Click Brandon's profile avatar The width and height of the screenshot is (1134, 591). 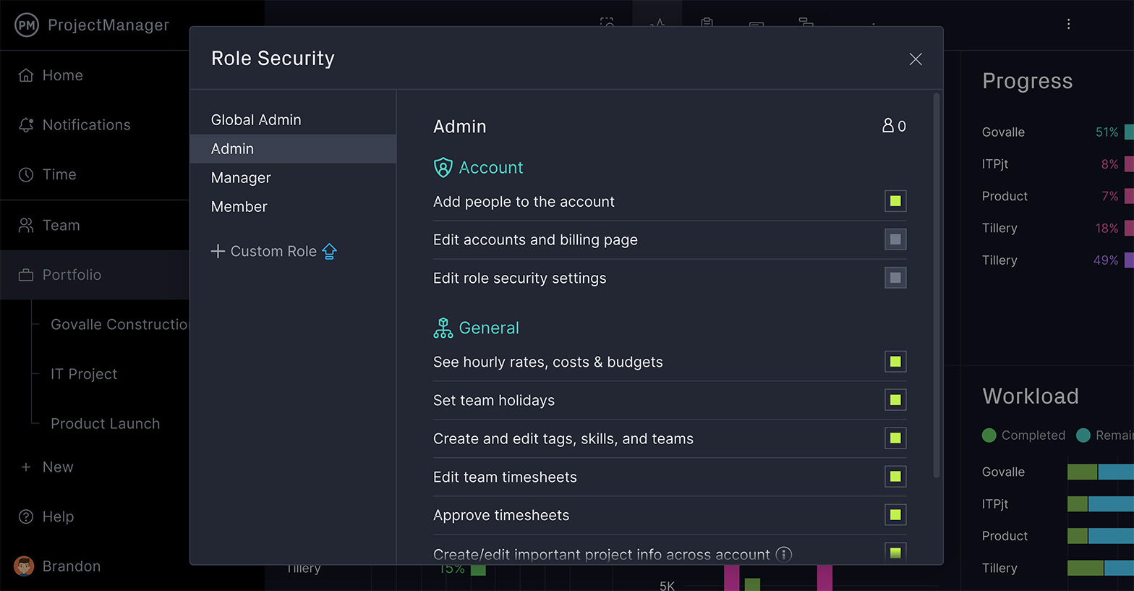point(24,566)
